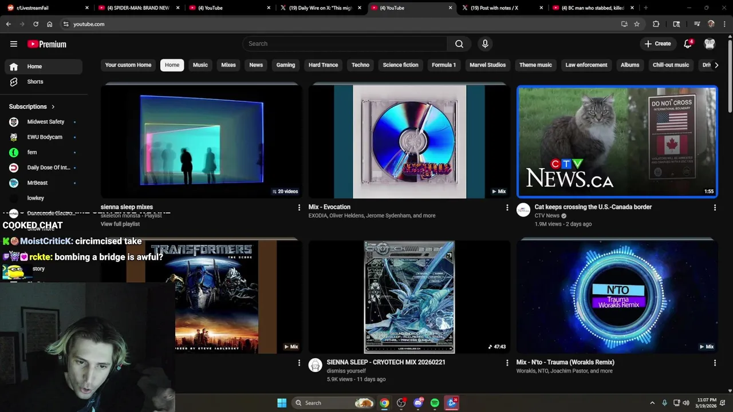Filter by the Science fiction chip
This screenshot has width=733, height=412.
401,65
